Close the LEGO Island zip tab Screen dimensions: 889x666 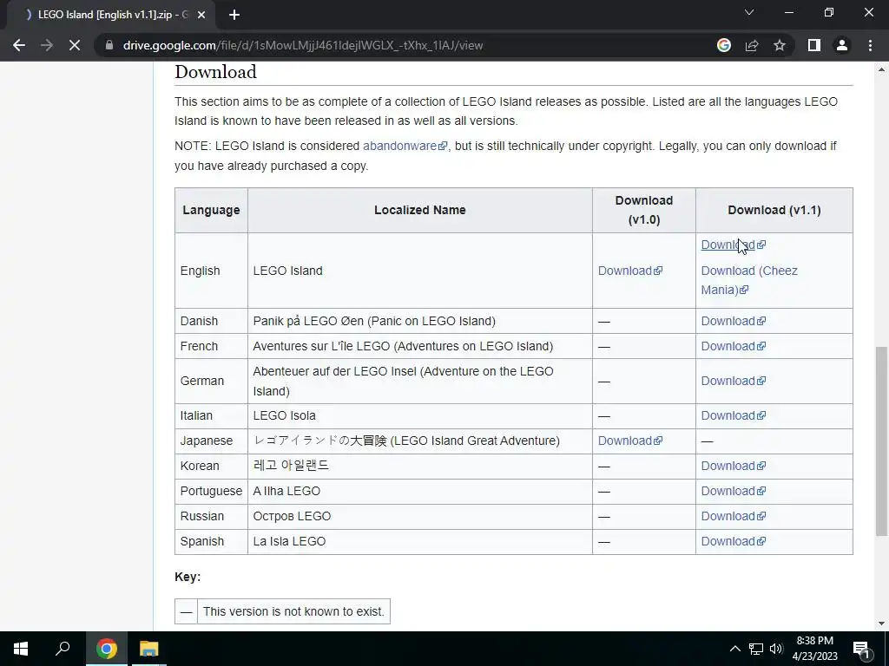click(201, 15)
